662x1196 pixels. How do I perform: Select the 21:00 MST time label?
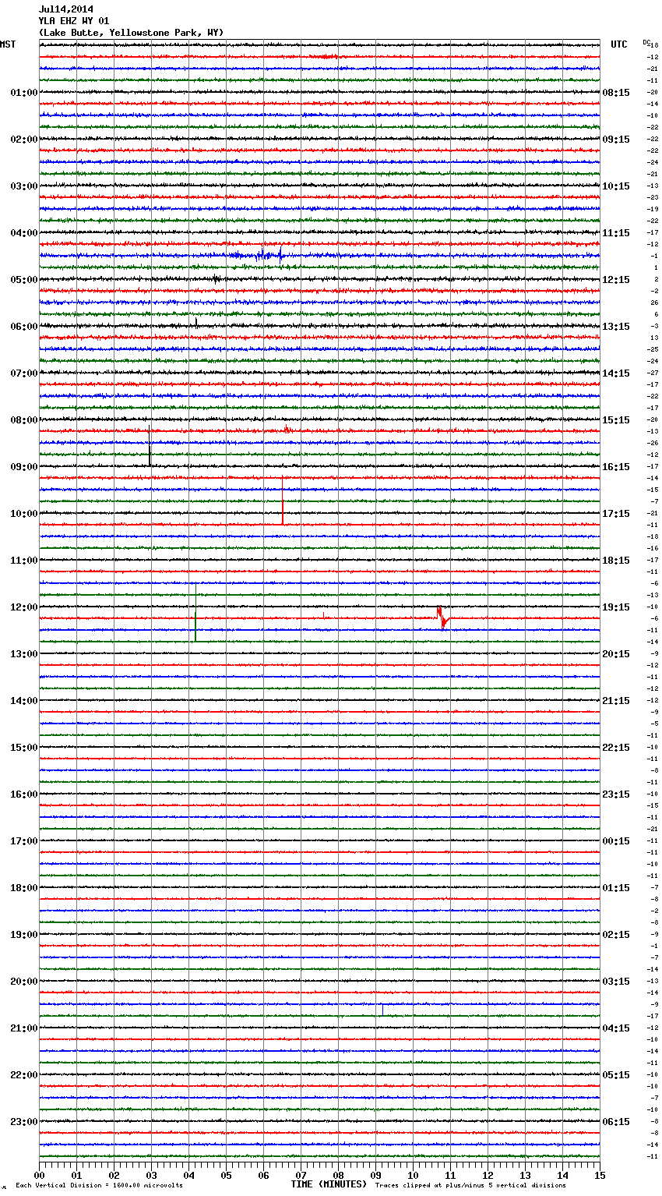click(x=24, y=1028)
